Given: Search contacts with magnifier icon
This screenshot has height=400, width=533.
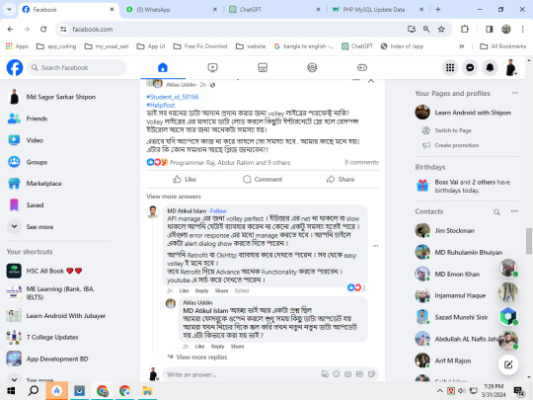Looking at the screenshot, I should (x=496, y=212).
